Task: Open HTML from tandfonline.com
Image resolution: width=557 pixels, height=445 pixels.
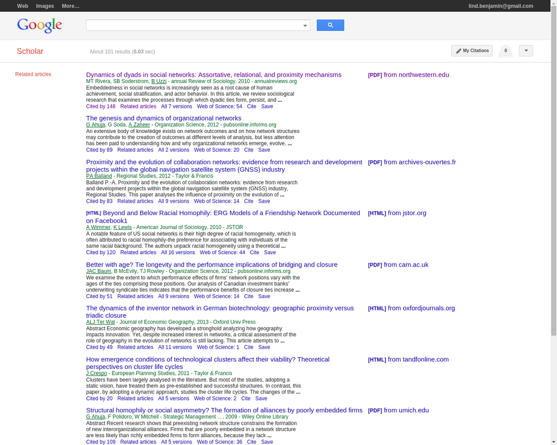Action: tap(408, 359)
